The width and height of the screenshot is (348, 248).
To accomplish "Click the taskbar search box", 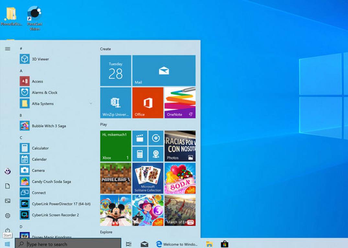I will click(x=68, y=244).
